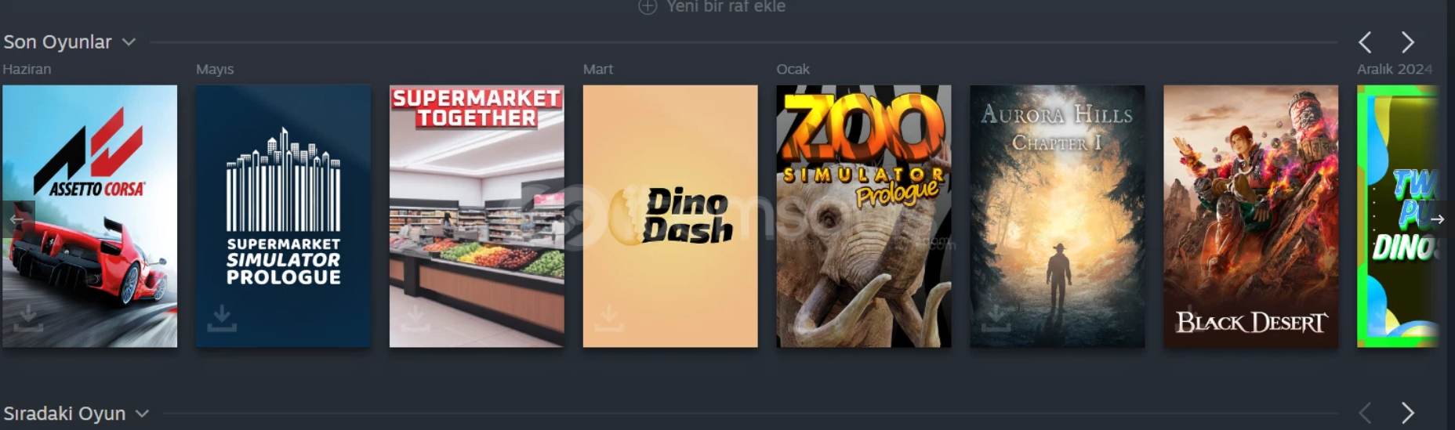Screen dimensions: 1455x430
Task: Select the Dino Dash game tile
Action: pos(670,216)
